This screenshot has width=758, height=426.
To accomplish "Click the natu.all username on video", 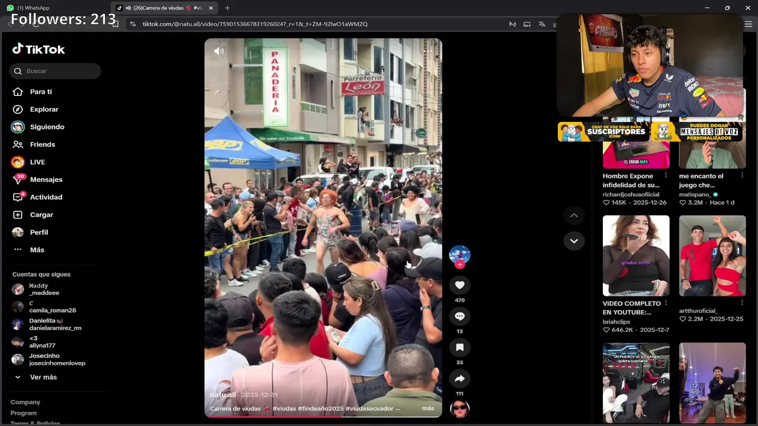I will pyautogui.click(x=223, y=395).
